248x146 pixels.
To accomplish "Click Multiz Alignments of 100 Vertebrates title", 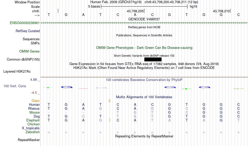I will tap(144, 97).
